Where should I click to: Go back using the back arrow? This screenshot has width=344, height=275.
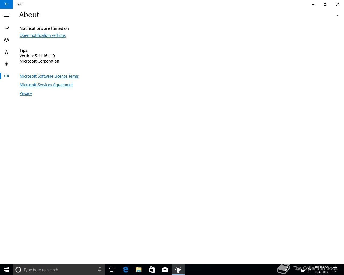click(x=6, y=4)
